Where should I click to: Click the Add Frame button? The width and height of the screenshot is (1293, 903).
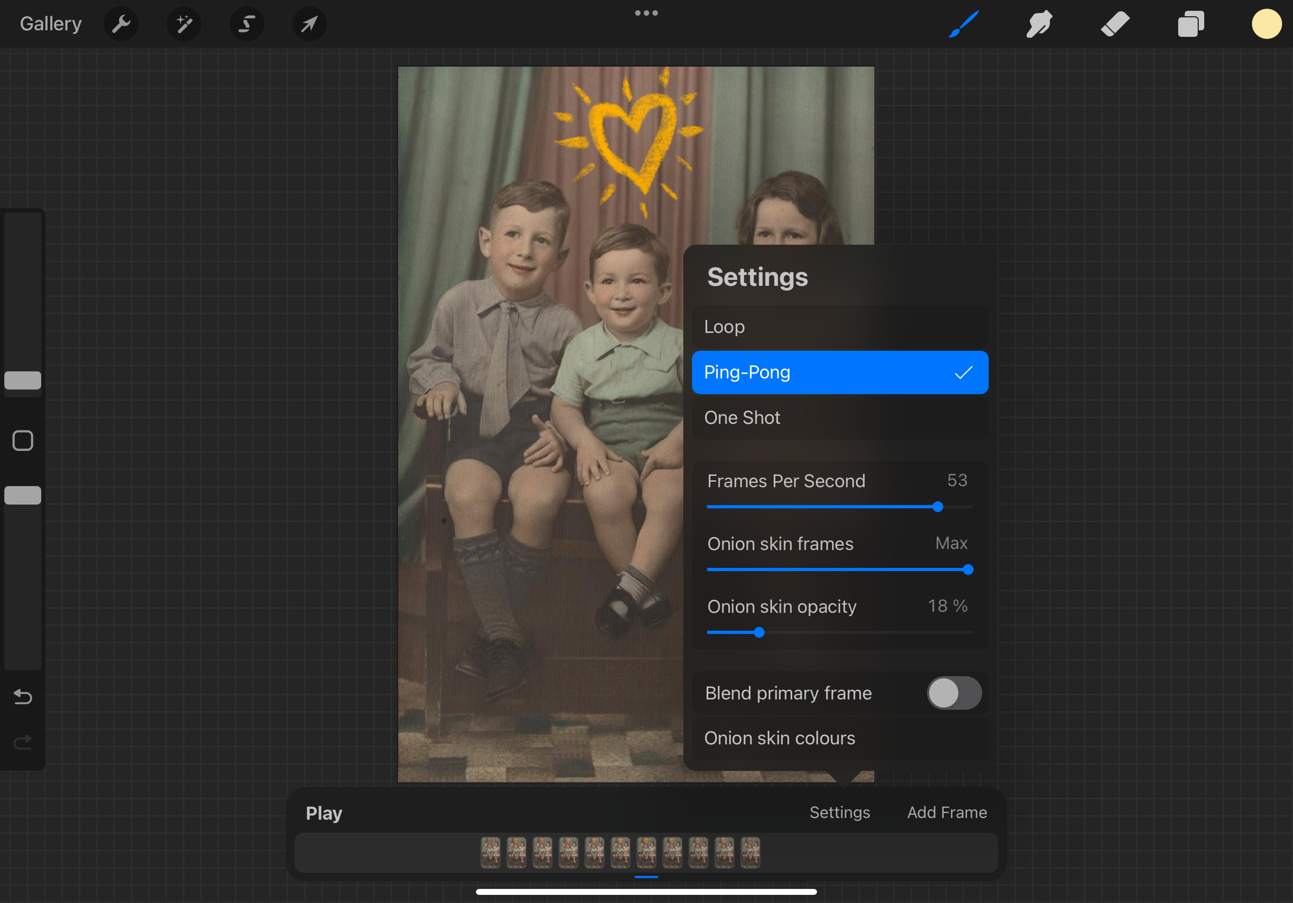pyautogui.click(x=946, y=813)
